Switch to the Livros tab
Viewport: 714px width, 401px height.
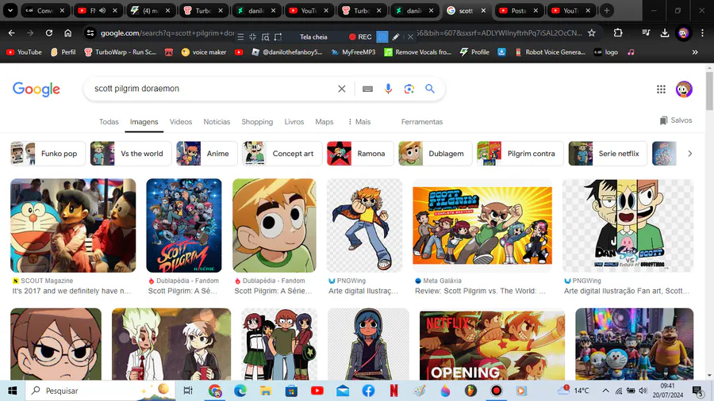[294, 122]
